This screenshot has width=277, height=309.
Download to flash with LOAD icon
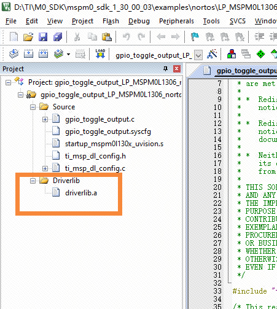[x=100, y=54]
